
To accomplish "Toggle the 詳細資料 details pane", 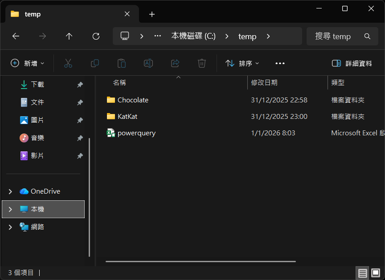I will point(352,63).
